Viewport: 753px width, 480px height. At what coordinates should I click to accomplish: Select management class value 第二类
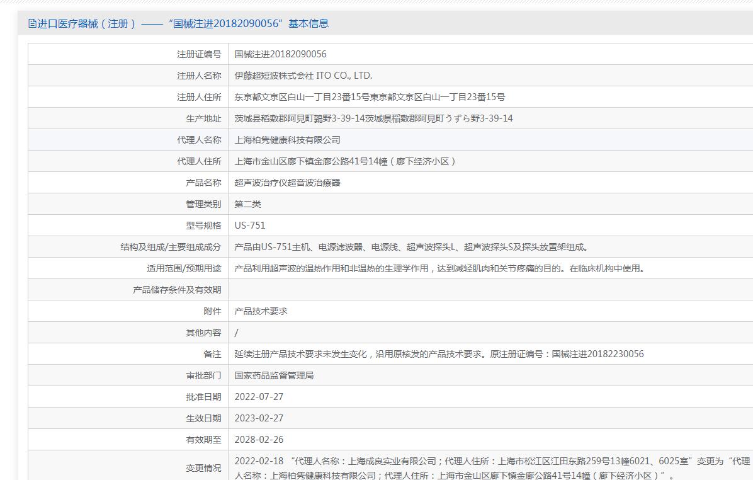[248, 204]
